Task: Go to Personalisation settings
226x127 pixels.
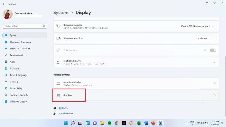Action: tap(17, 55)
